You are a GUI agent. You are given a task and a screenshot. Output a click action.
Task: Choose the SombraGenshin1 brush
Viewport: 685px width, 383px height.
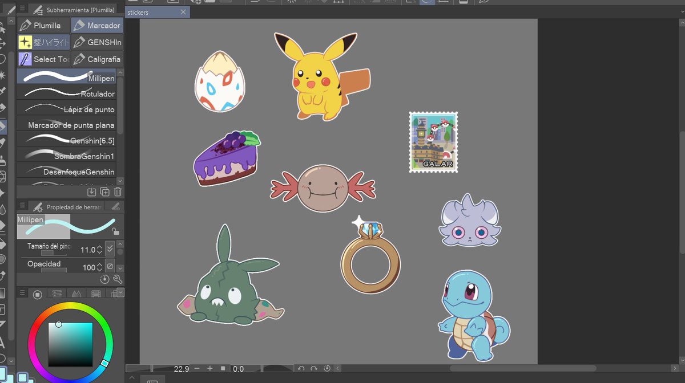(x=66, y=154)
